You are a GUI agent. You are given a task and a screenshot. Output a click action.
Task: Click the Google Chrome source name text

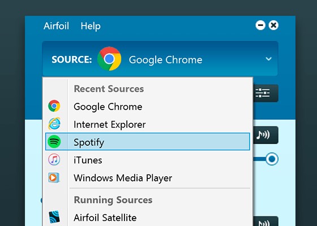point(165,60)
